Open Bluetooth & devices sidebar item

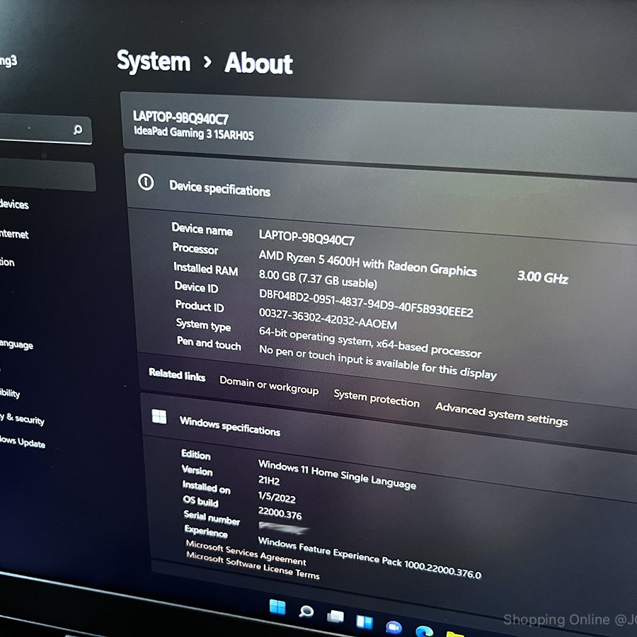(x=14, y=204)
